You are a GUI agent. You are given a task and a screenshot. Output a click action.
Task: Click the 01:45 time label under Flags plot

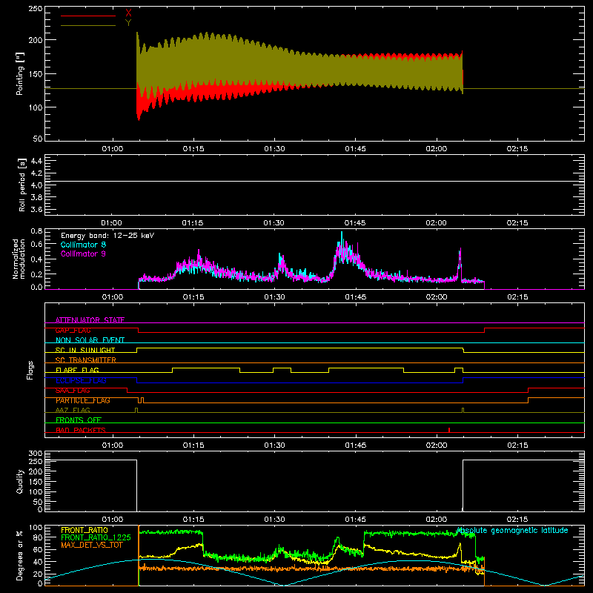coord(356,445)
